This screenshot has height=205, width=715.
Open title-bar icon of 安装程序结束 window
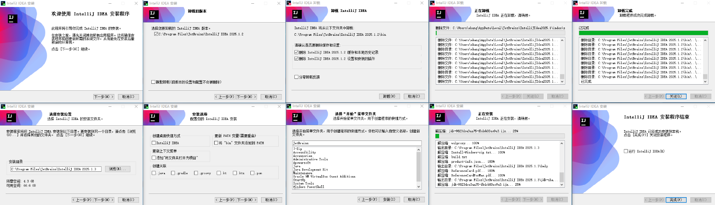[576, 106]
